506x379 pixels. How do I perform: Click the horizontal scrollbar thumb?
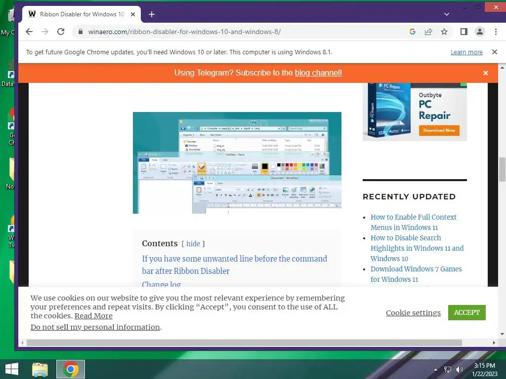click(244, 342)
